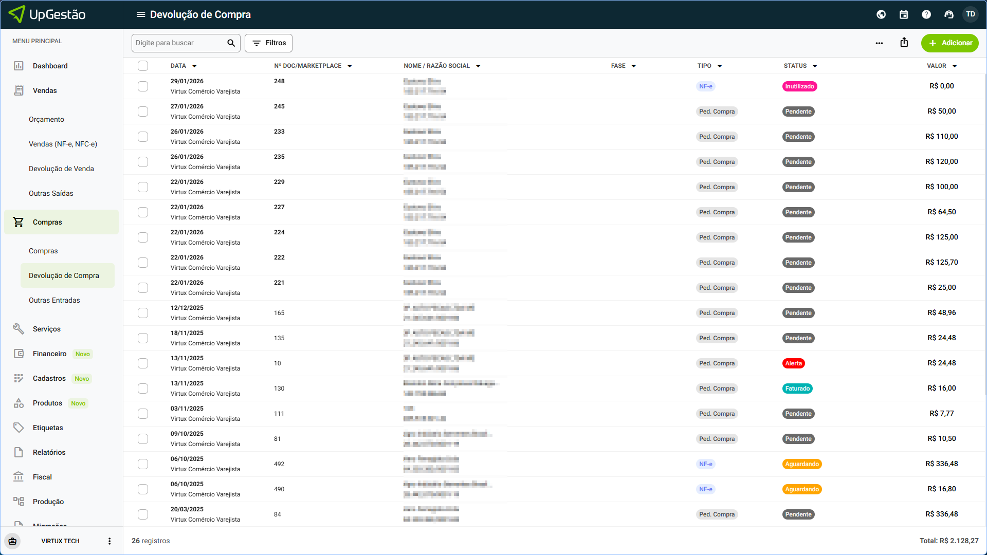987x555 pixels.
Task: Expand the DATA column sort dropdown
Action: coord(194,66)
